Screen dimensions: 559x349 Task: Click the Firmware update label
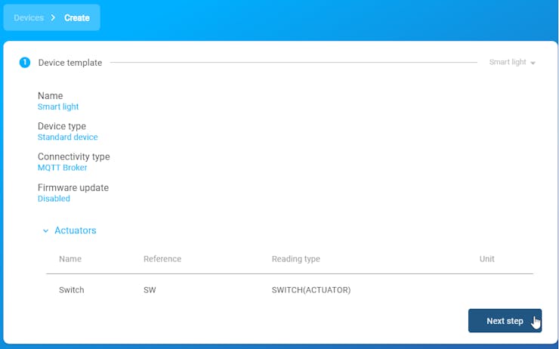73,187
